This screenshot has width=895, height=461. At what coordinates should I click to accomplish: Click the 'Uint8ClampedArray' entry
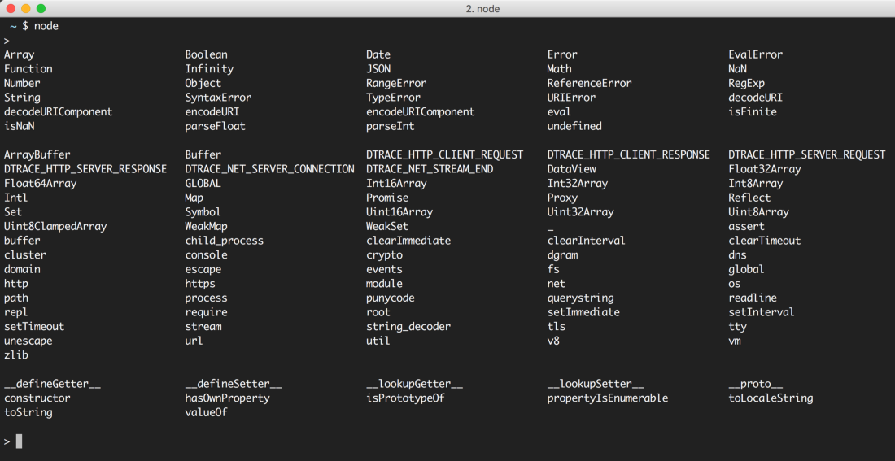(x=55, y=227)
